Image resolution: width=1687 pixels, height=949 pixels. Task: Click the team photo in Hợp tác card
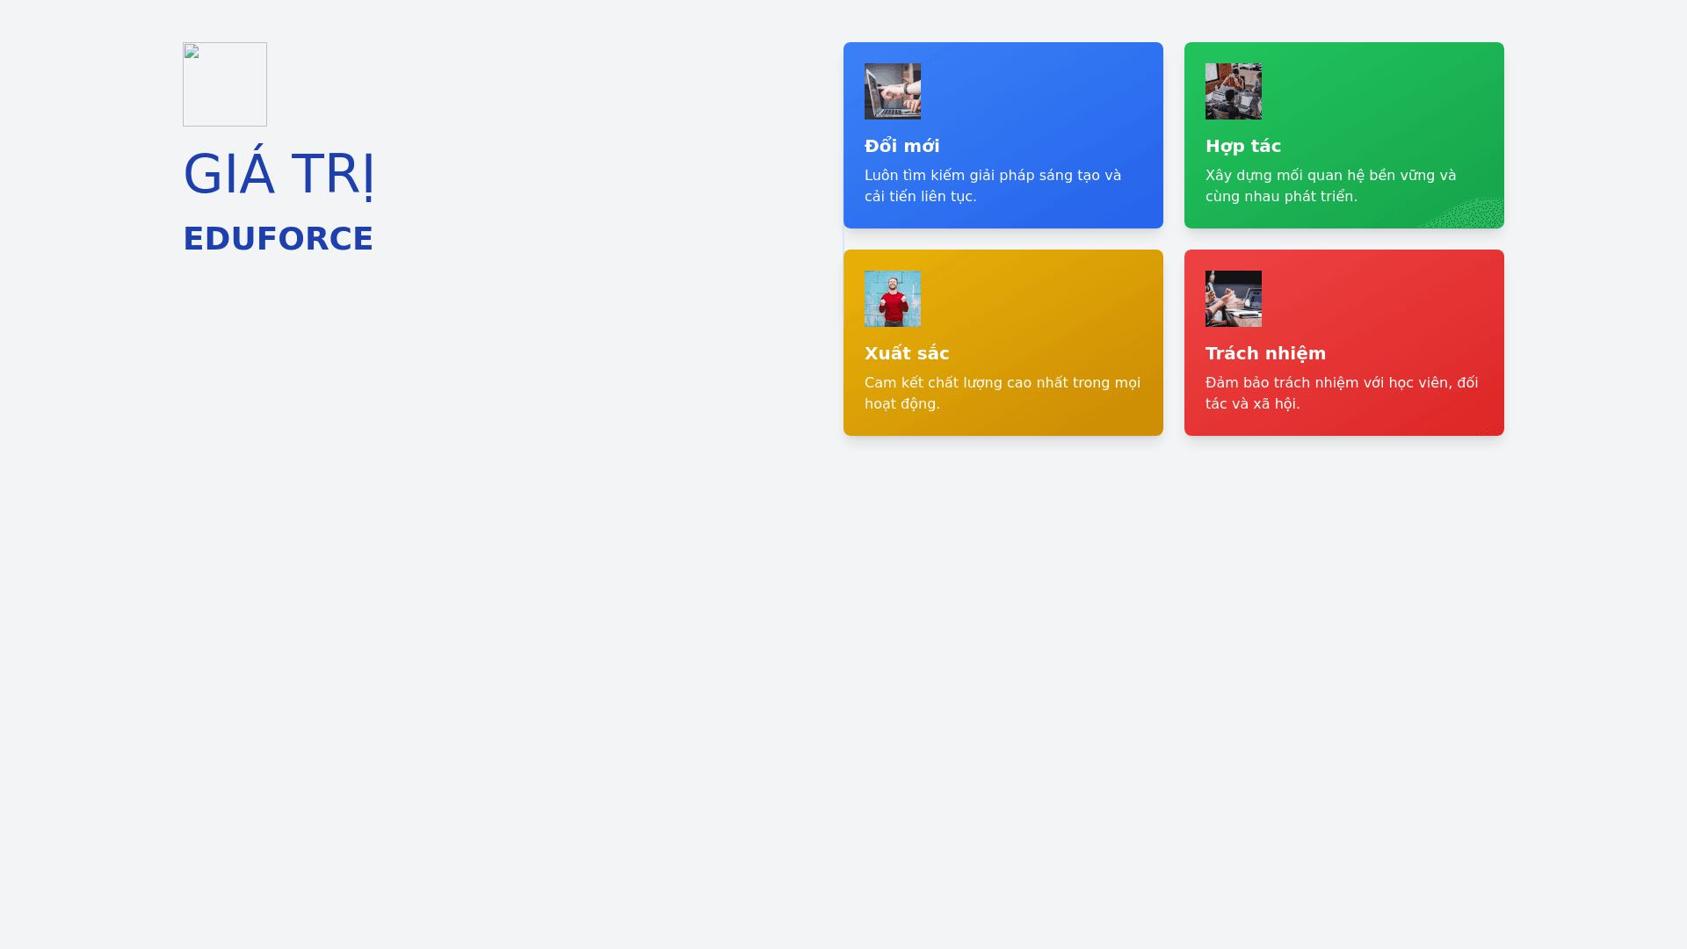tap(1234, 91)
